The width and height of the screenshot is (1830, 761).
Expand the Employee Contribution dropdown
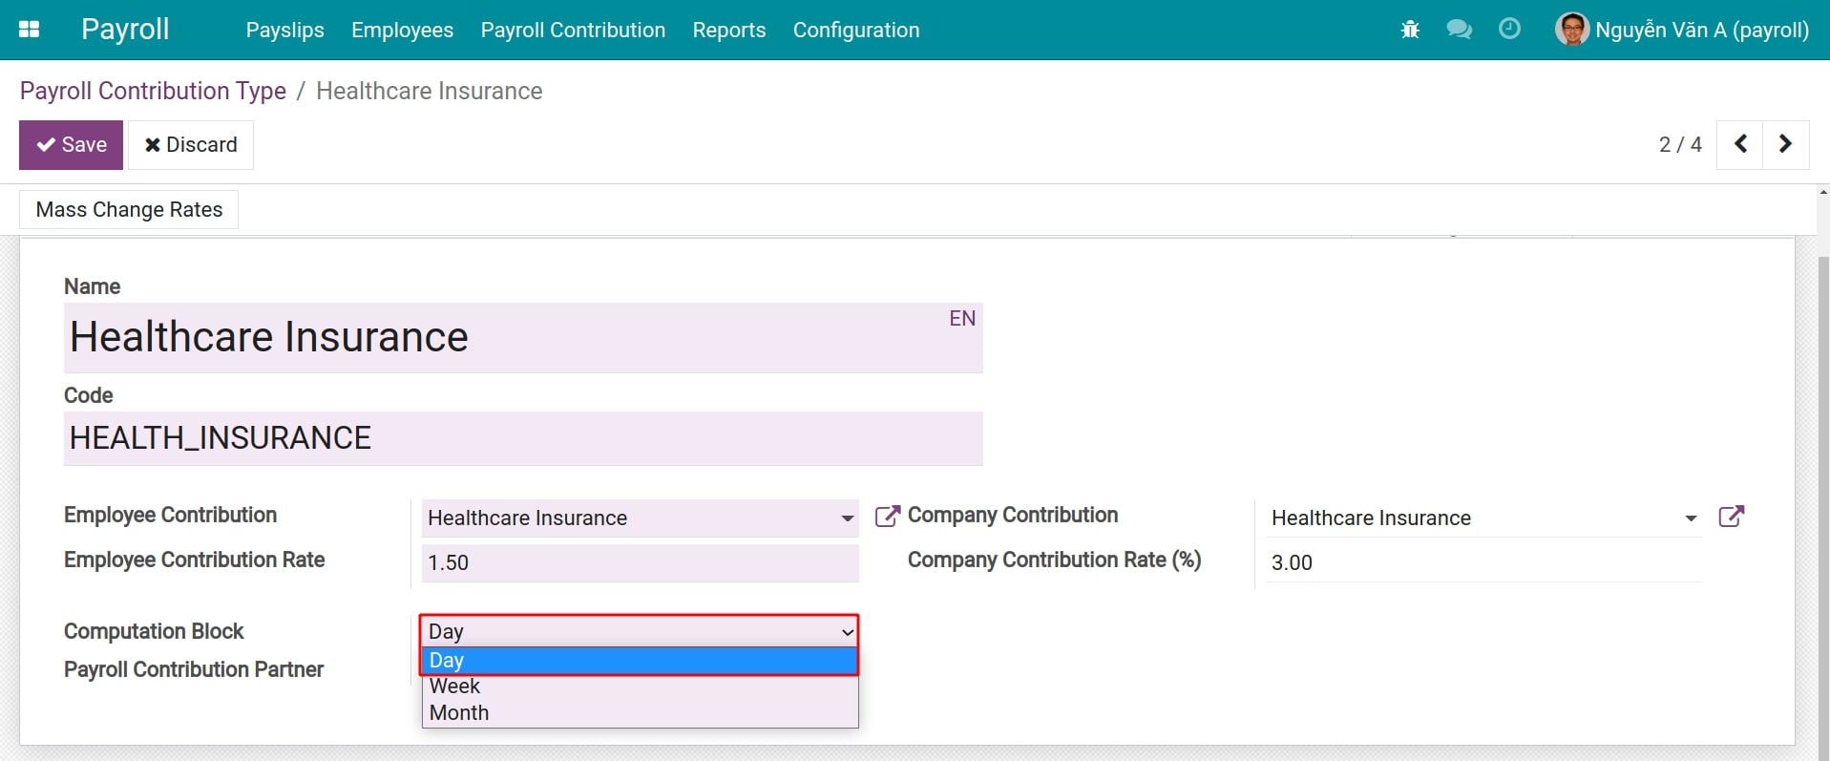(846, 518)
